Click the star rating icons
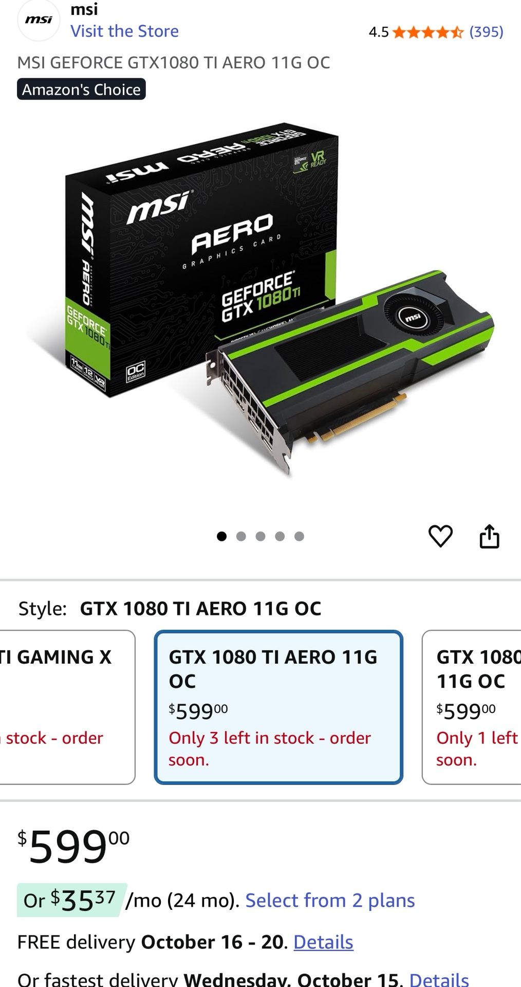This screenshot has height=987, width=521. [x=428, y=32]
